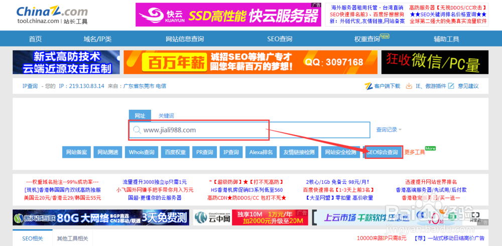Click the 上云市场 banner ad
The height and width of the screenshot is (246, 502).
tap(400, 217)
